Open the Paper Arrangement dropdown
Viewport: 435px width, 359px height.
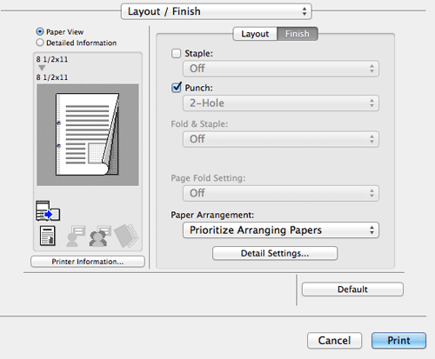click(x=281, y=230)
